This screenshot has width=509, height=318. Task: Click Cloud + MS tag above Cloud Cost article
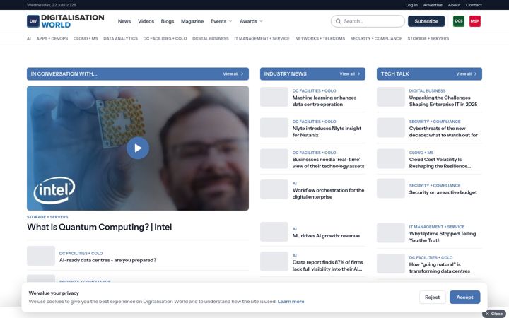pos(421,153)
